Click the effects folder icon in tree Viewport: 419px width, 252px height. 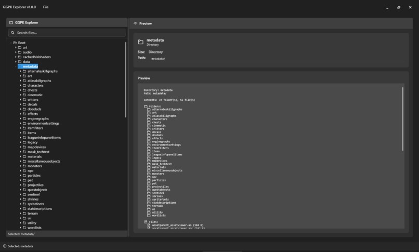click(x=24, y=114)
